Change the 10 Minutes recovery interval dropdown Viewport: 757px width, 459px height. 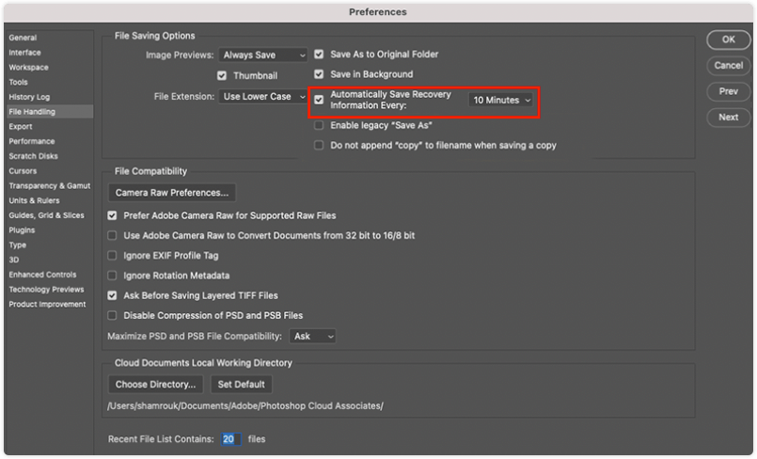pos(501,100)
